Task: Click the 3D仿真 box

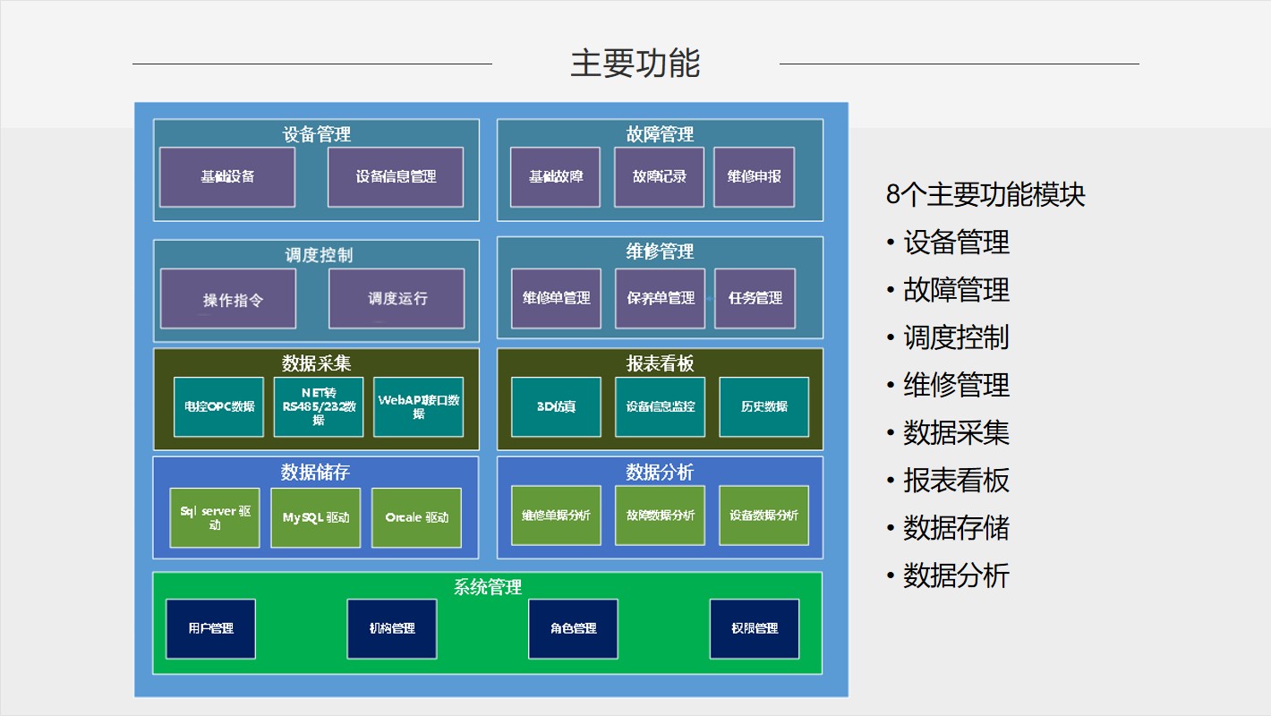Action: [556, 407]
